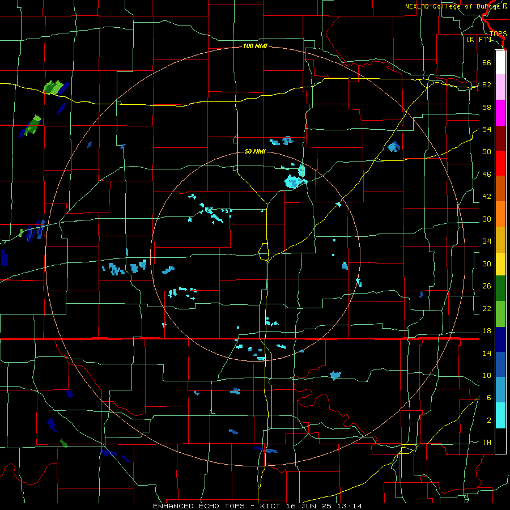Click the light blue legend swatch

point(500,390)
